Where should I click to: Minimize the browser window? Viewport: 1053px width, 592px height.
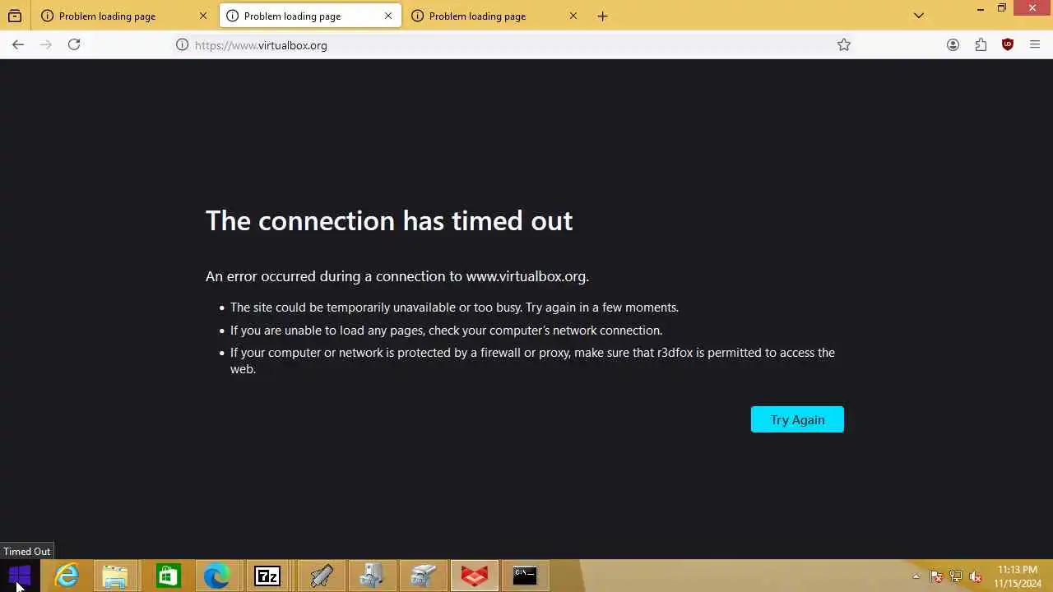[981, 8]
